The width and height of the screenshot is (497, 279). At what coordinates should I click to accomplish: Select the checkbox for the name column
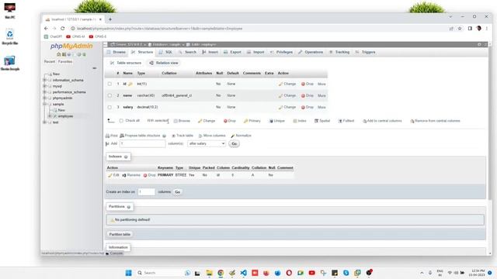(109, 95)
